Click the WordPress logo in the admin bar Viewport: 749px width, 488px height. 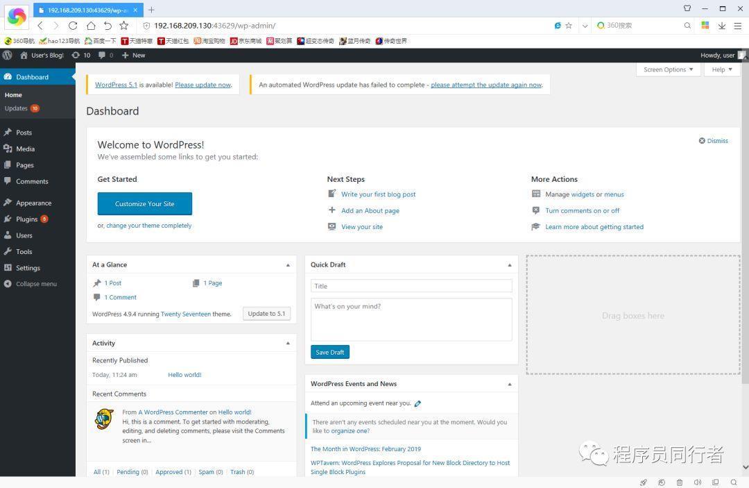pyautogui.click(x=7, y=55)
